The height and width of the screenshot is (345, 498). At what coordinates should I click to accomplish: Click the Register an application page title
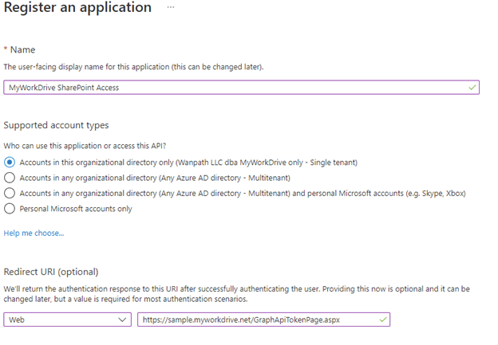(77, 8)
